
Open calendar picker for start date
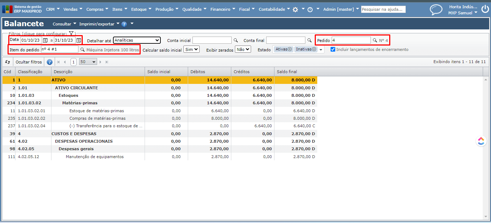tap(45, 41)
